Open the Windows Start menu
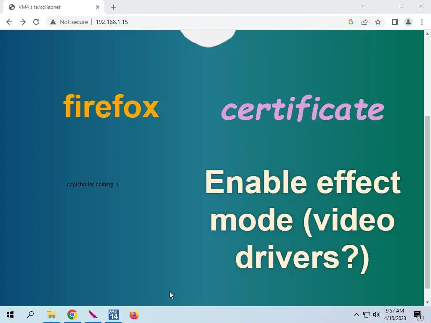The width and height of the screenshot is (431, 323). [10, 315]
